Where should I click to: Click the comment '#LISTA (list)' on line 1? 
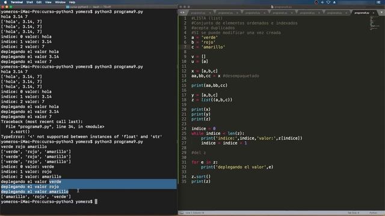click(x=207, y=19)
